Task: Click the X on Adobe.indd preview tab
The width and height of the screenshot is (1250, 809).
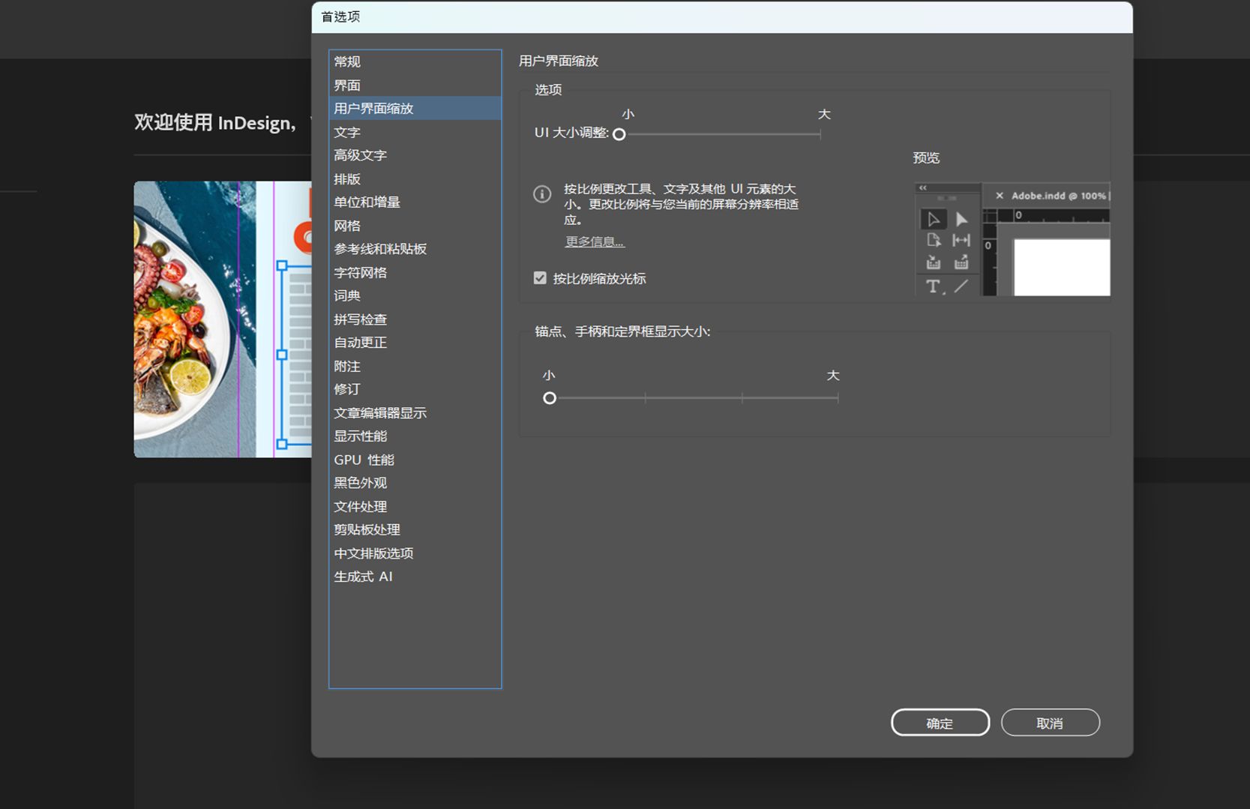Action: pyautogui.click(x=1000, y=196)
